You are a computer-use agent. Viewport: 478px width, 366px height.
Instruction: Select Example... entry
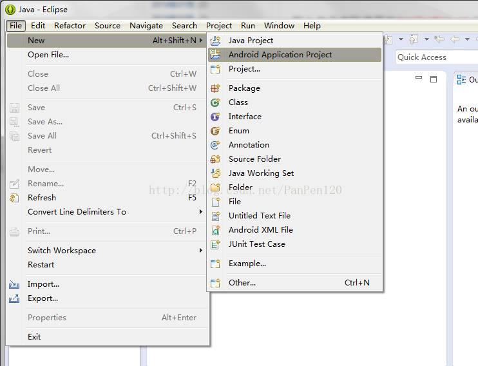[x=295, y=264]
